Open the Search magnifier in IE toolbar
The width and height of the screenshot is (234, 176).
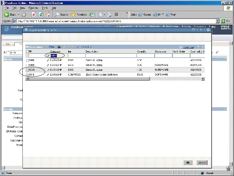(57, 15)
